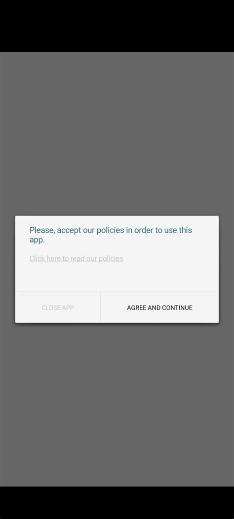Open the 'Click here to read our policies' link

[x=76, y=258]
